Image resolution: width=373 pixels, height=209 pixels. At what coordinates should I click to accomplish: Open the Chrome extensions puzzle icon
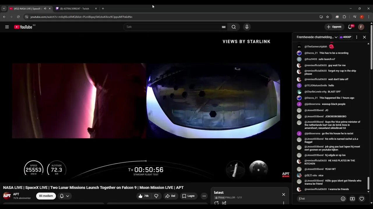pos(344,17)
